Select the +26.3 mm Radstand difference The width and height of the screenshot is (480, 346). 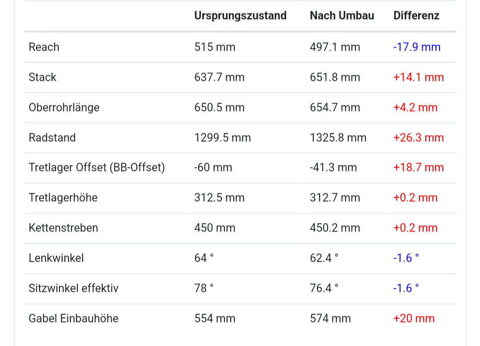(418, 138)
